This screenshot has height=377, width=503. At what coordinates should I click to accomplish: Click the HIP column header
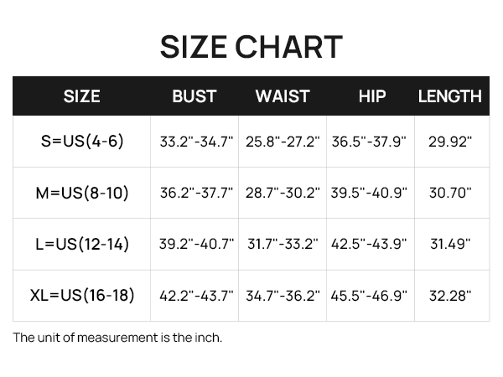click(x=372, y=96)
